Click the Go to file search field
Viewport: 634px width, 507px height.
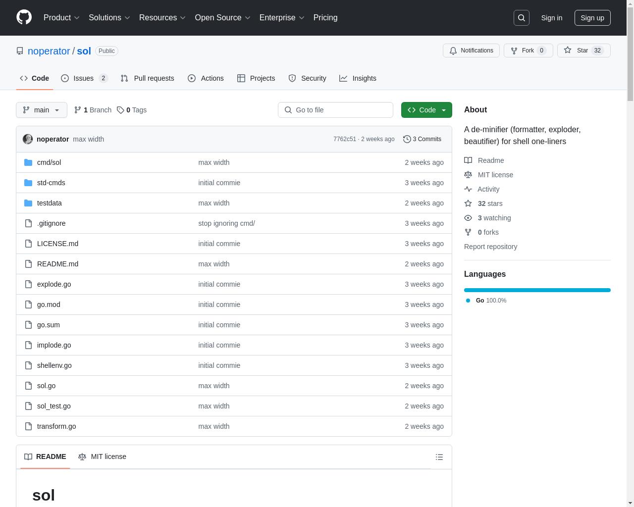point(335,110)
